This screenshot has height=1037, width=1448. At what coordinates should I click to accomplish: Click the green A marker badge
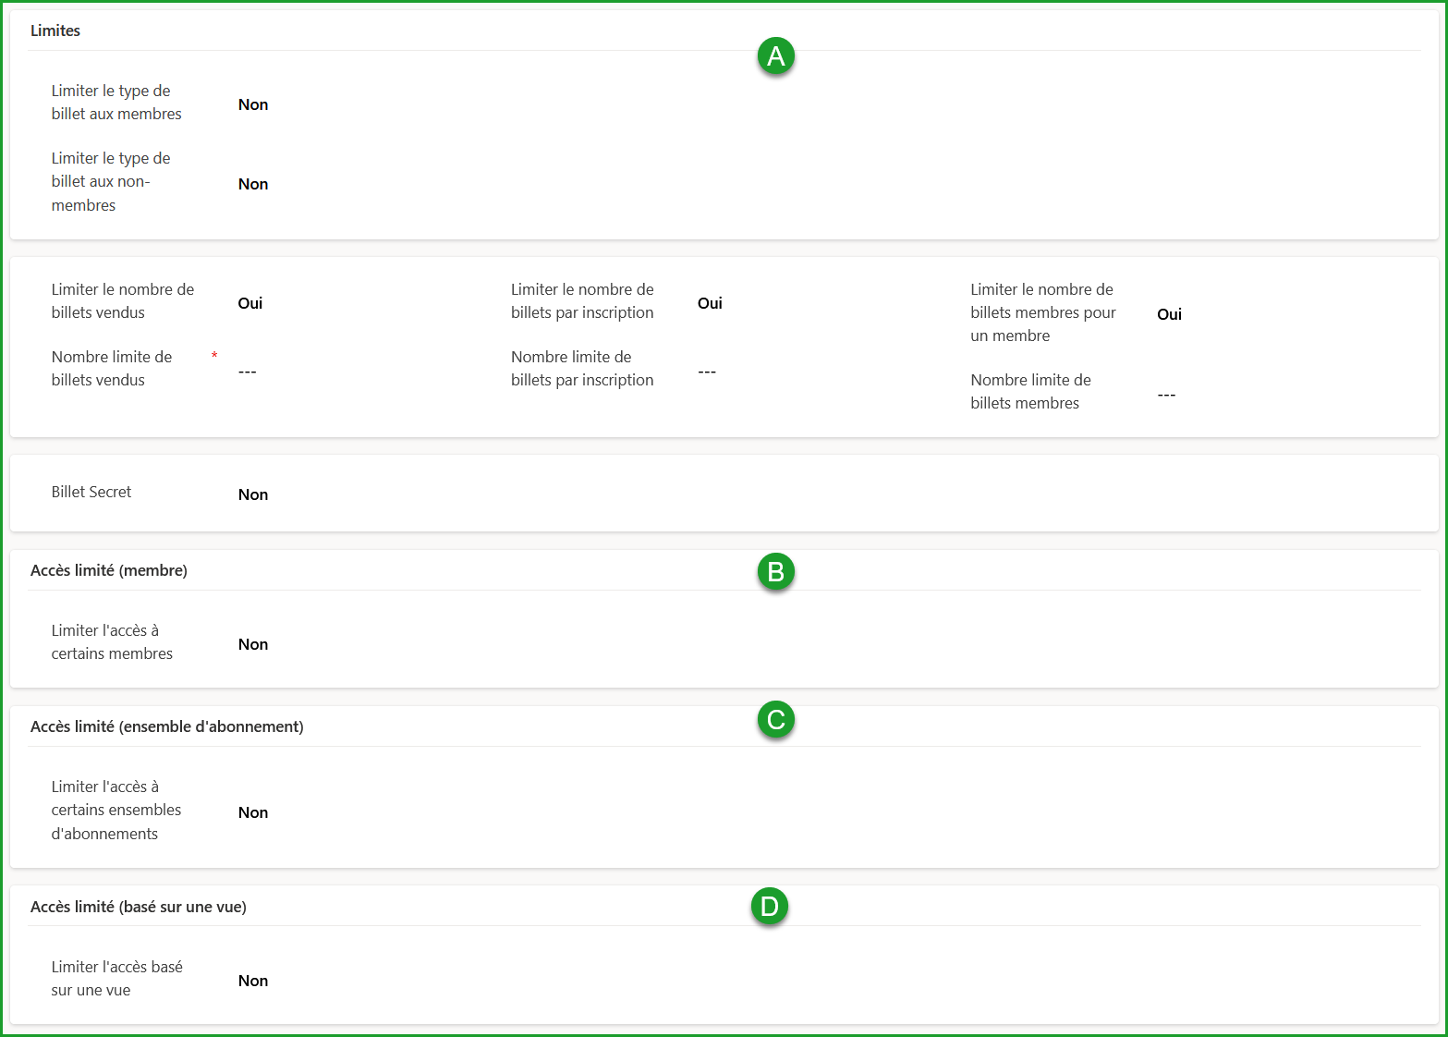tap(775, 56)
